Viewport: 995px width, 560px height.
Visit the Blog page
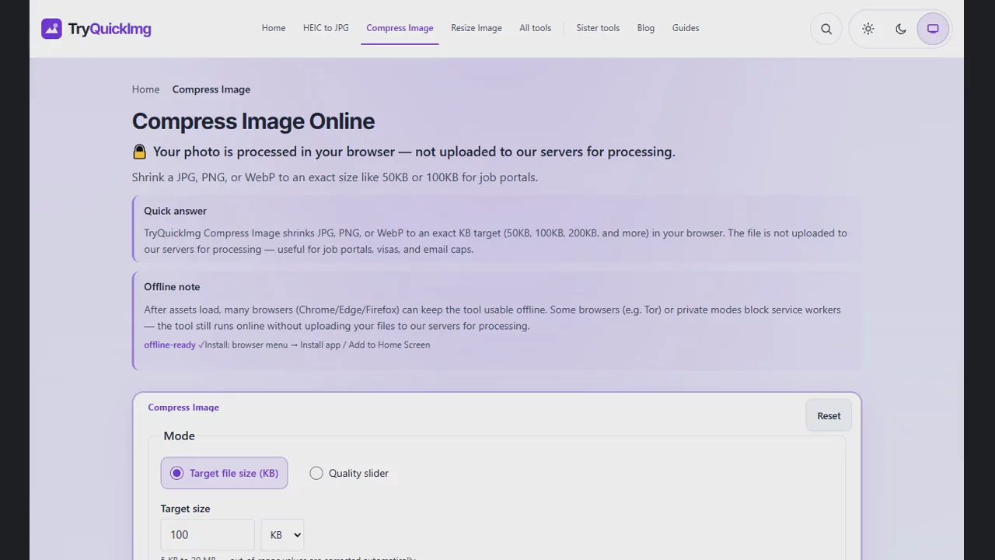[646, 28]
